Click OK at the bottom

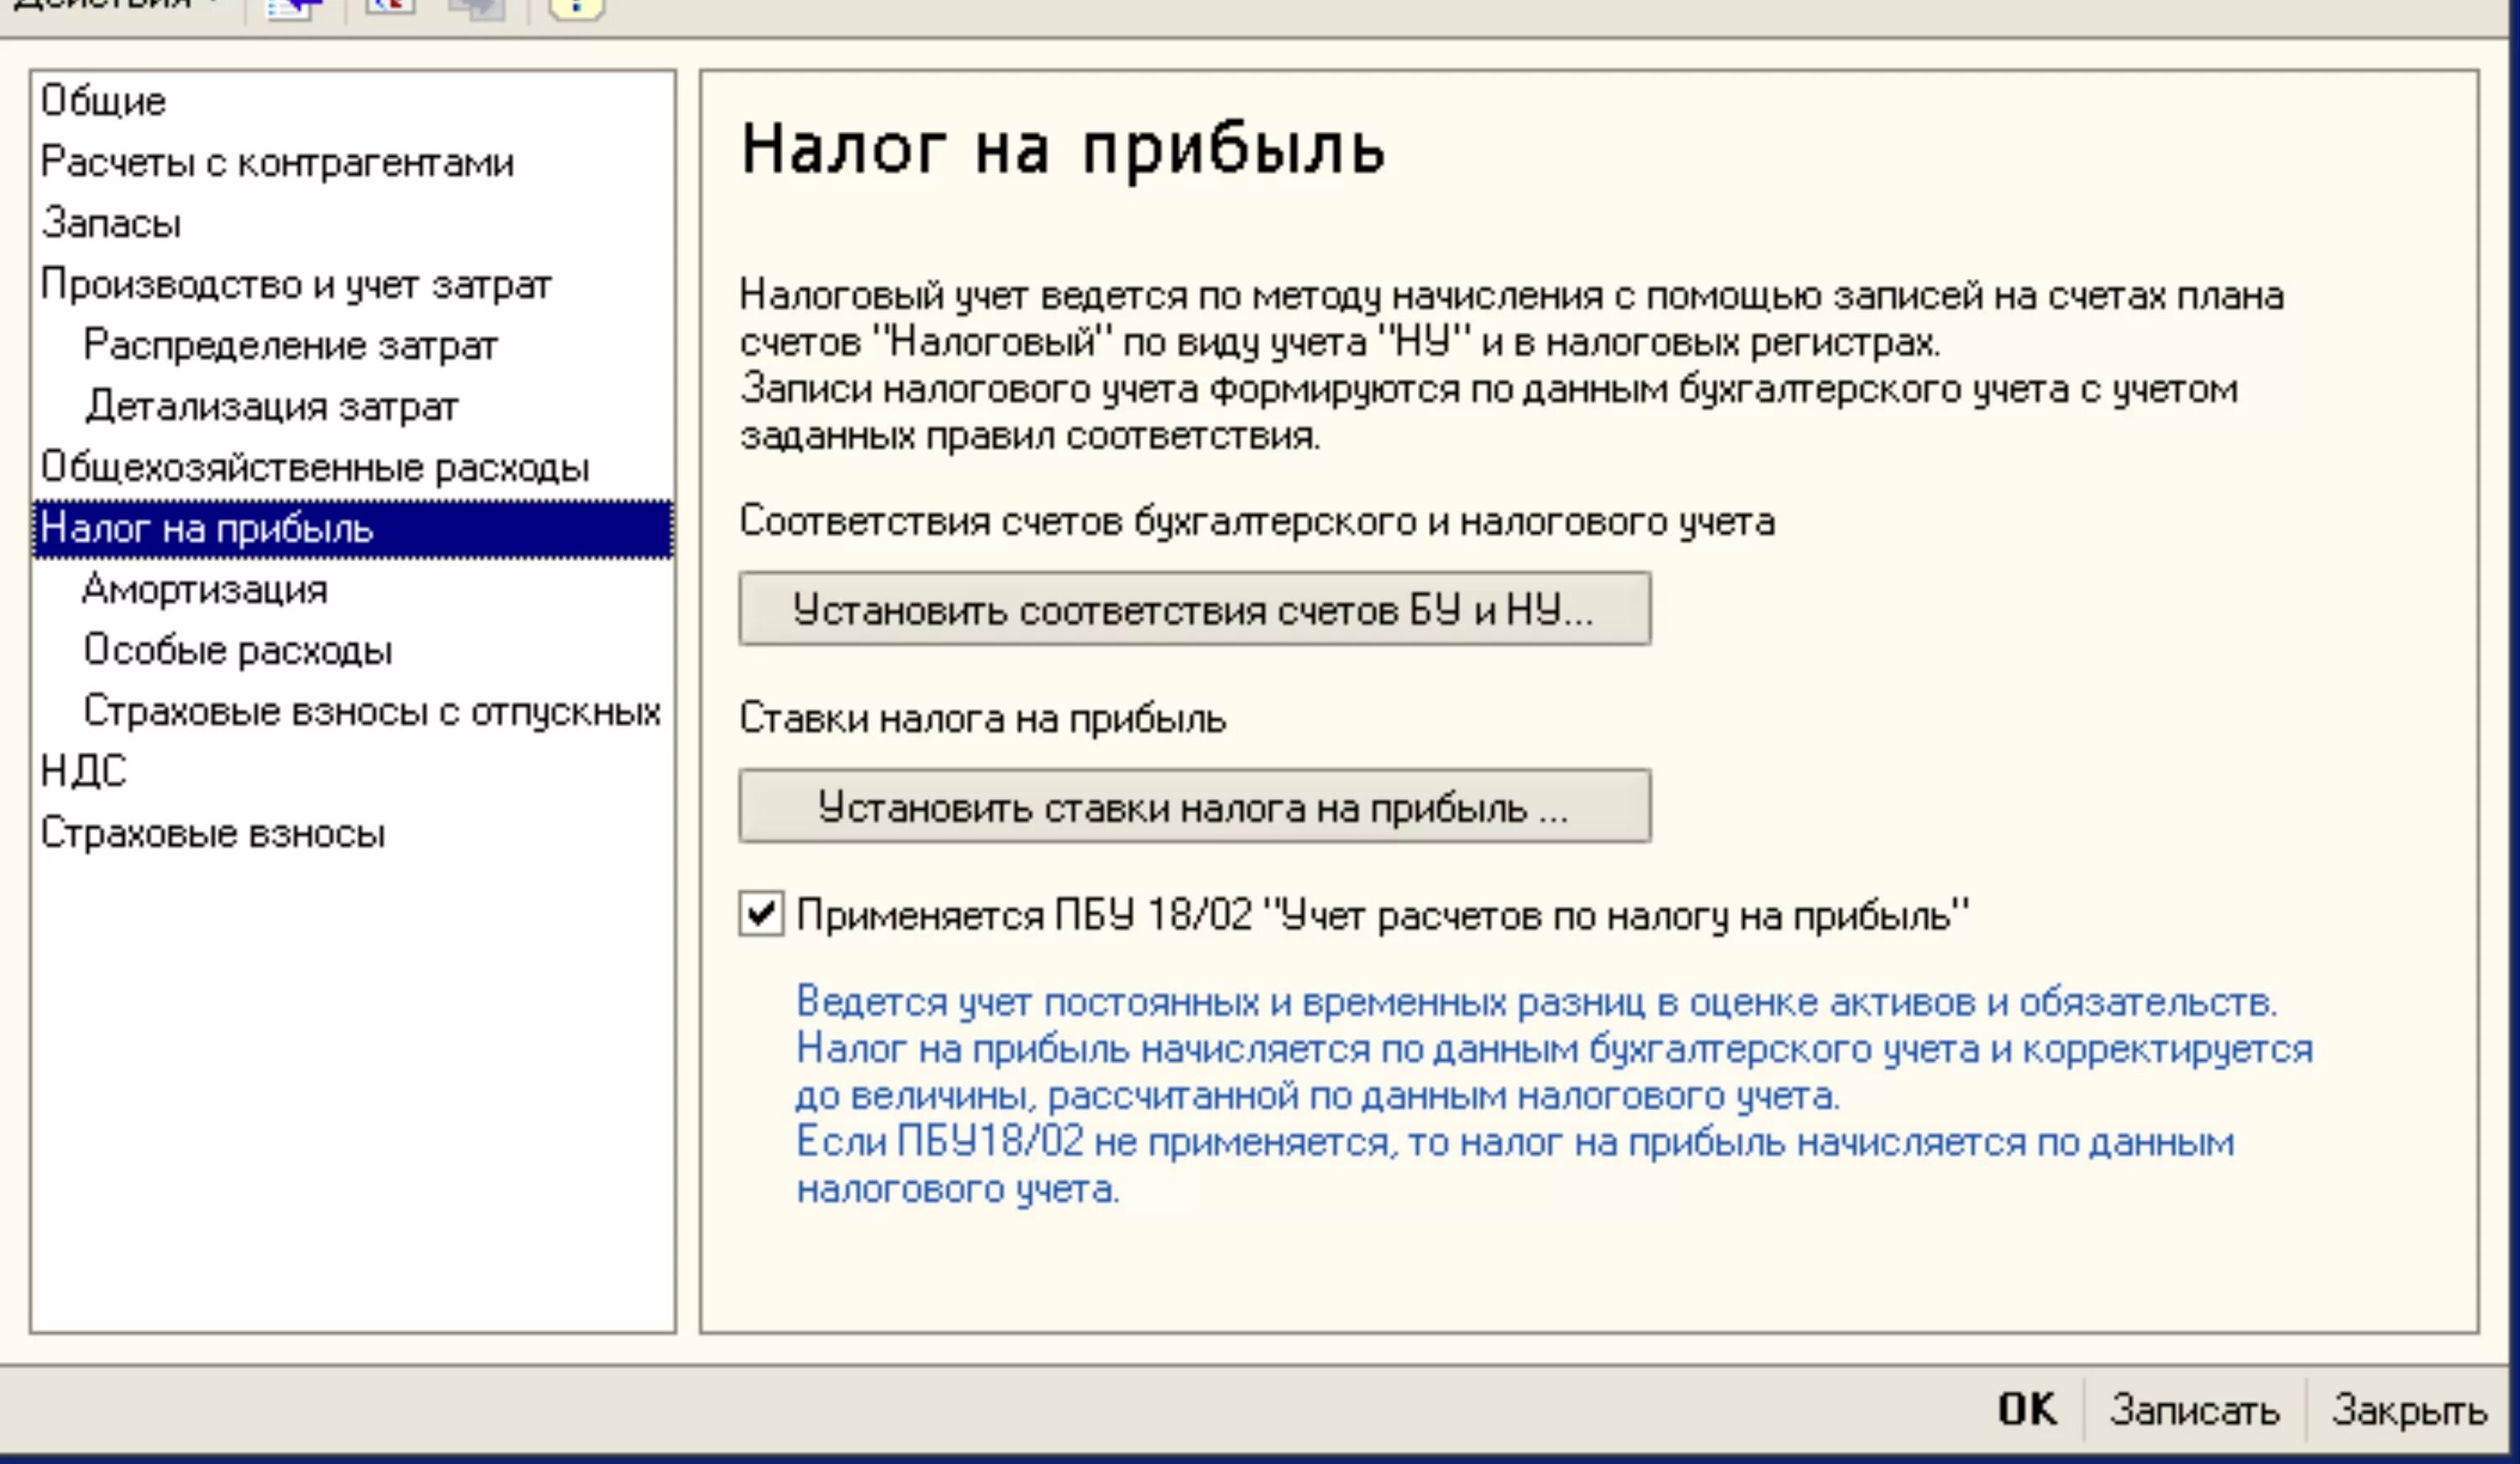click(x=2027, y=1409)
